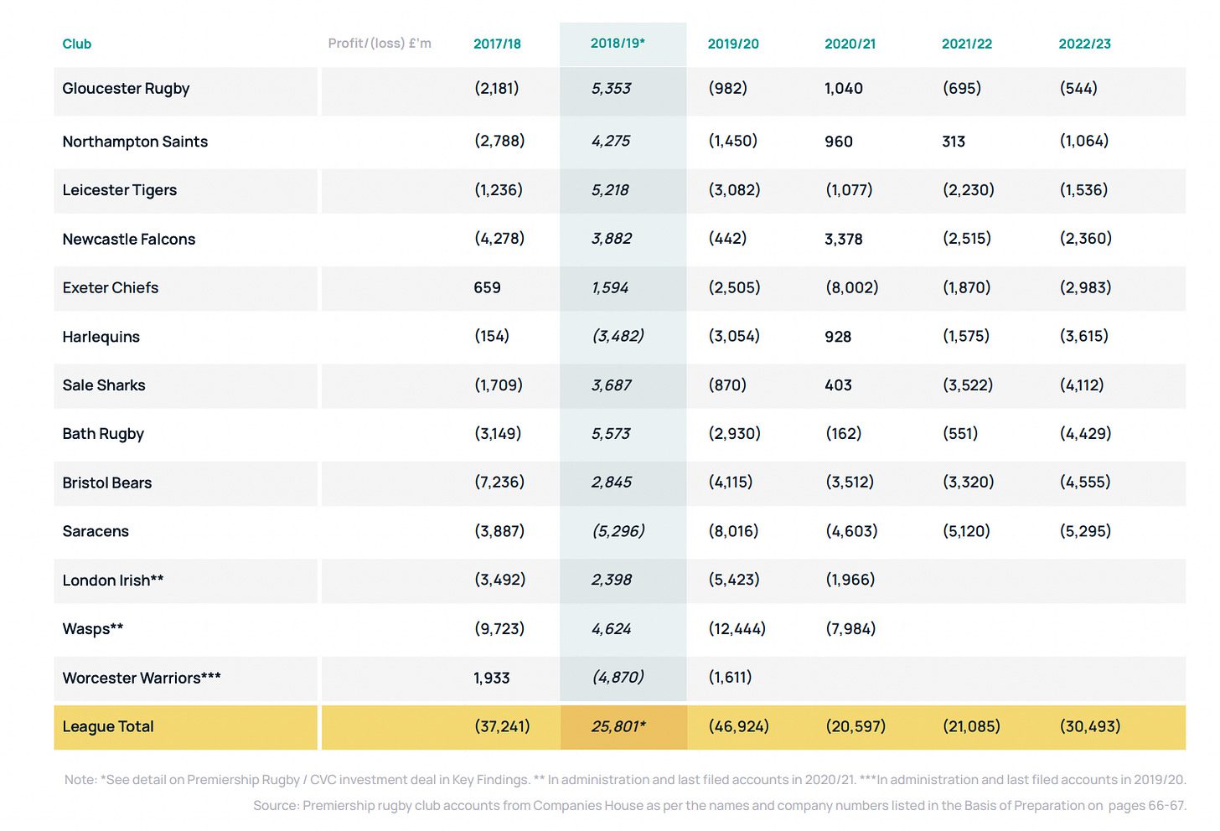Image resolution: width=1220 pixels, height=831 pixels.
Task: Click the Saracens club name
Action: click(x=96, y=531)
